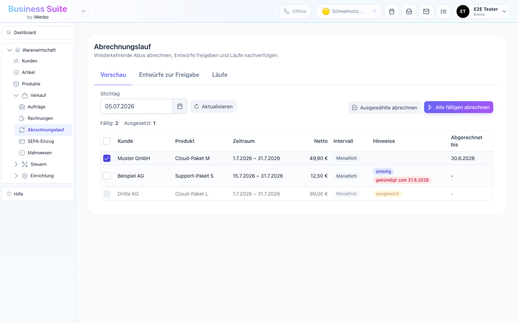Click the Mahnwesen alert circle icon
The image size is (518, 323).
click(x=22, y=153)
